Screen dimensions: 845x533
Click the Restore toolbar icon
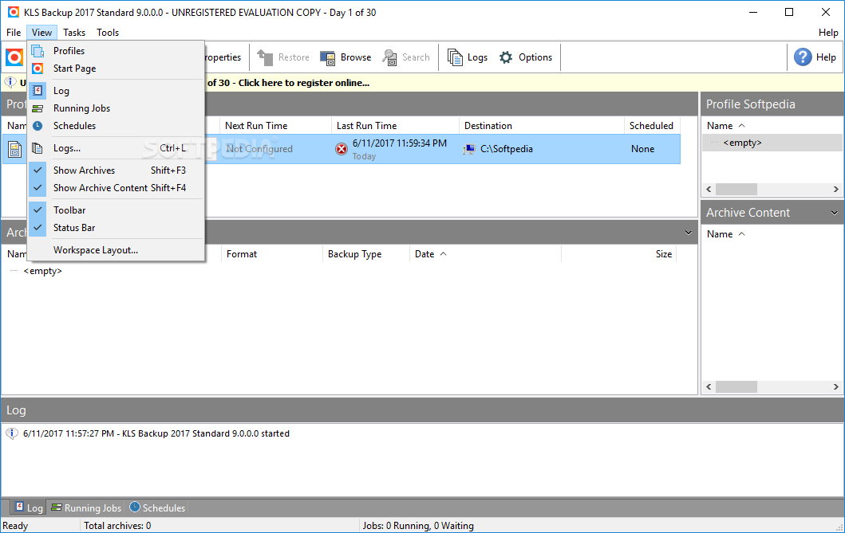265,57
